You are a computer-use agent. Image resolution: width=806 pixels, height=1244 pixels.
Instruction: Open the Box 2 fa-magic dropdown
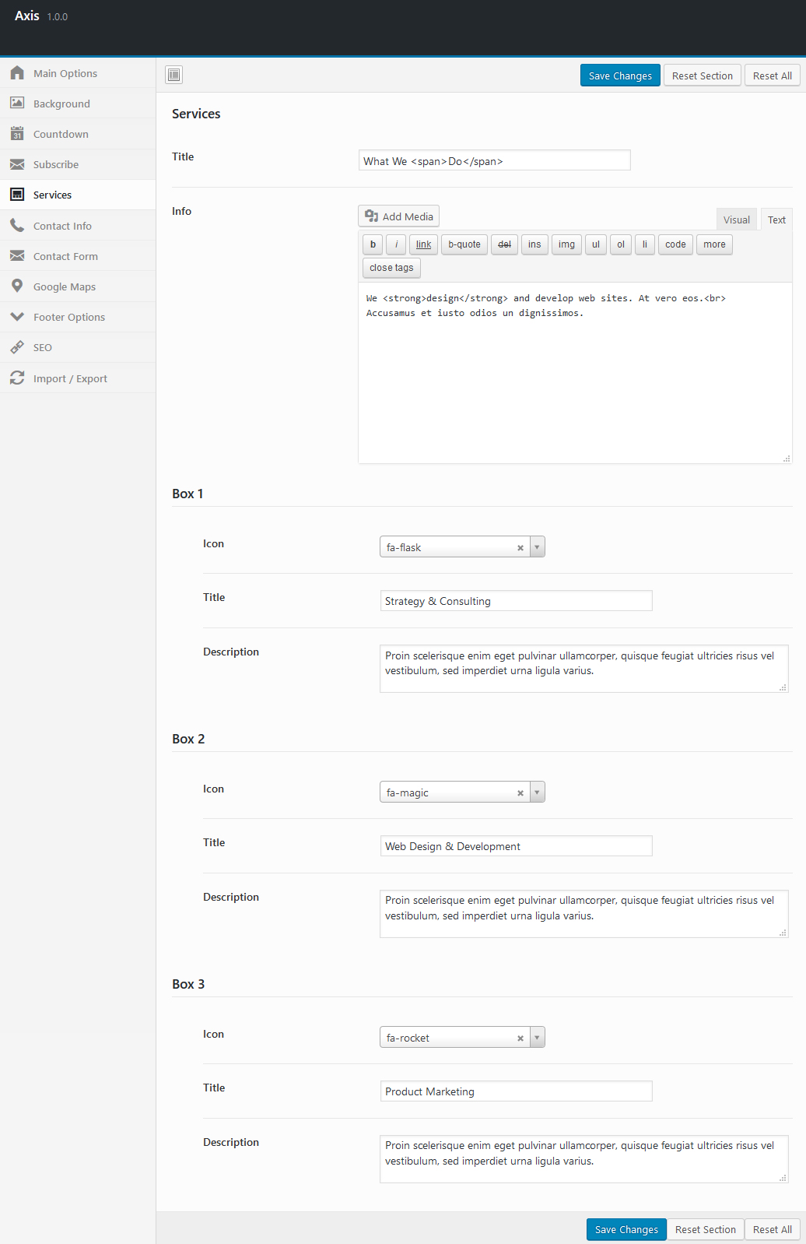(537, 792)
